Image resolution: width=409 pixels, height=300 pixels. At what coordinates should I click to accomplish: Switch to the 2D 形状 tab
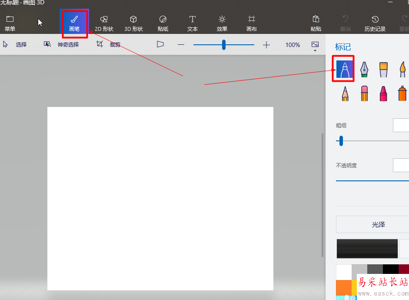pyautogui.click(x=104, y=23)
